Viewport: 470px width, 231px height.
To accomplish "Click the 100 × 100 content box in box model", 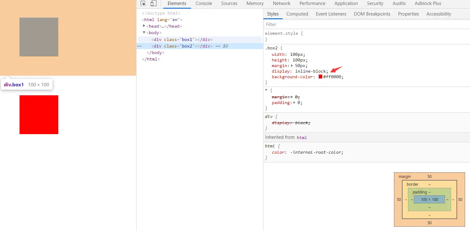I will [x=429, y=199].
